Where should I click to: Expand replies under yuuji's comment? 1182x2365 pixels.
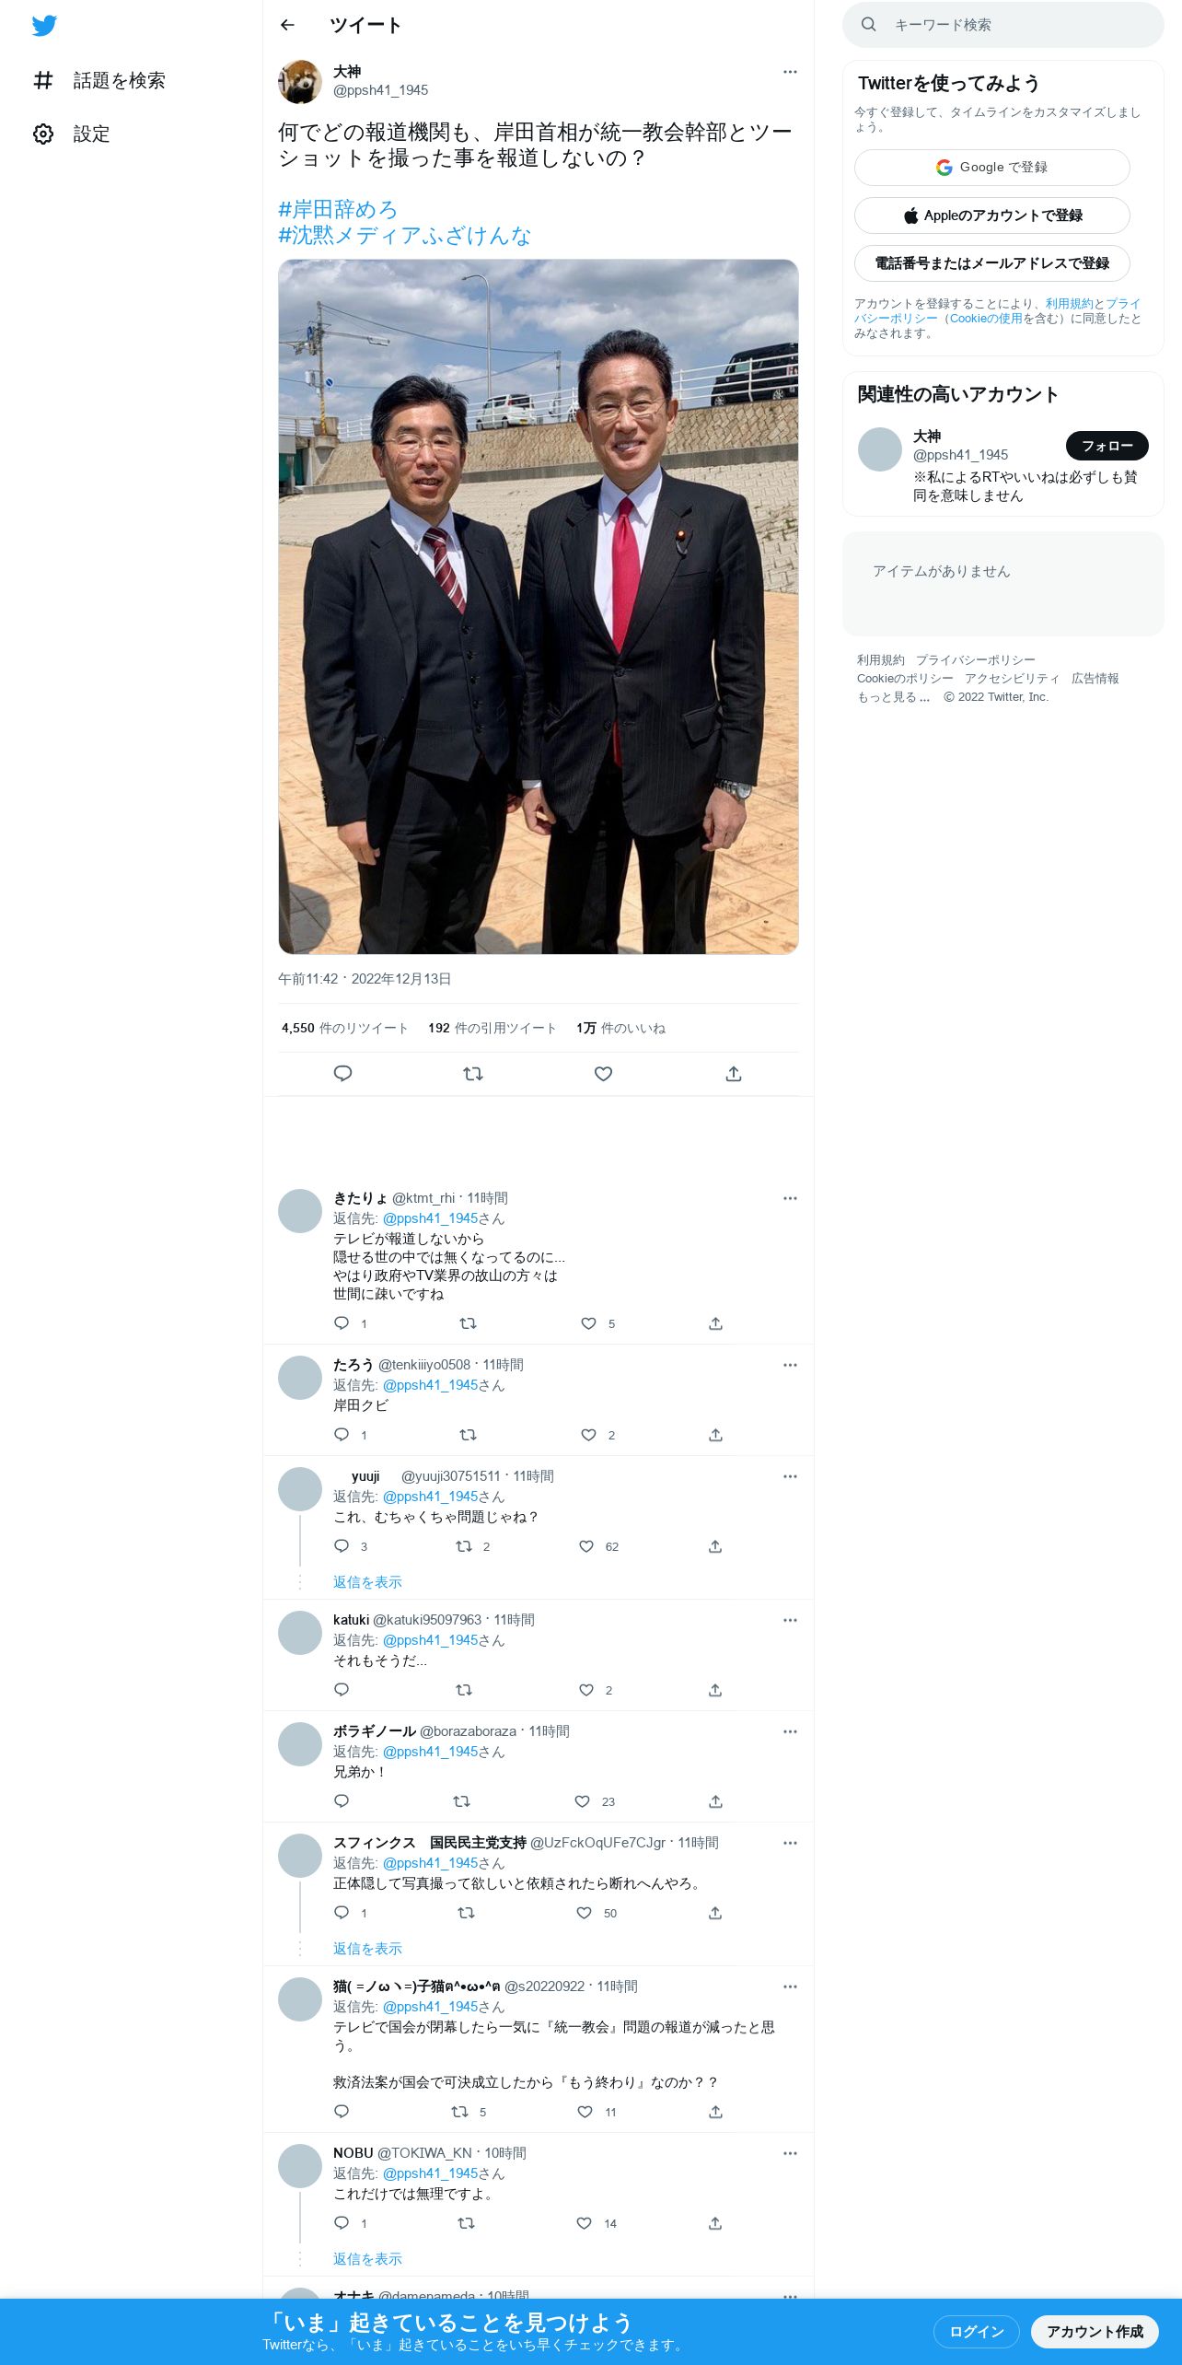coord(367,1582)
